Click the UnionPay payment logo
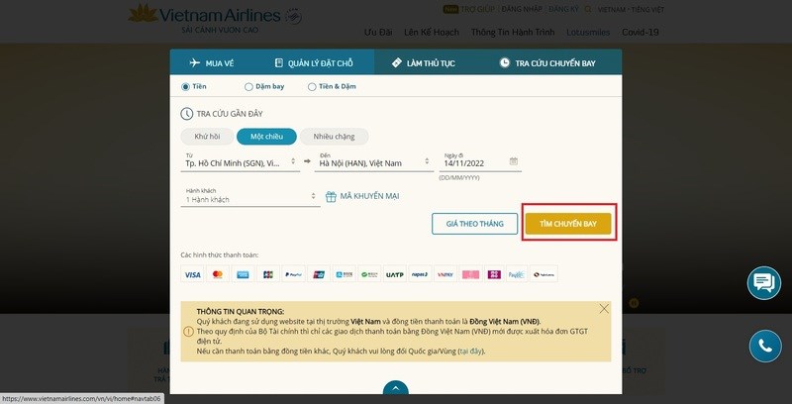Screen dimensions: 792x404 coord(319,274)
